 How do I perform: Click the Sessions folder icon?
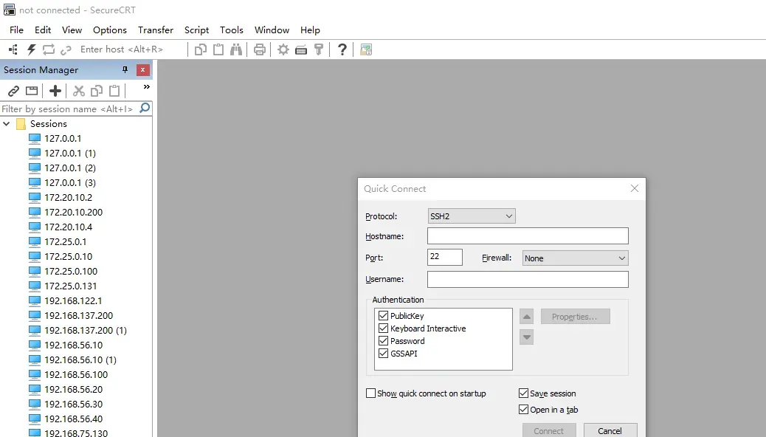coord(21,124)
